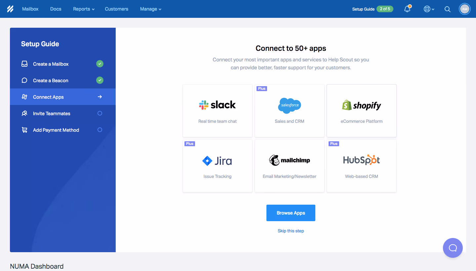This screenshot has height=271, width=476.
Task: Select Create a Mailbox step label
Action: (51, 64)
